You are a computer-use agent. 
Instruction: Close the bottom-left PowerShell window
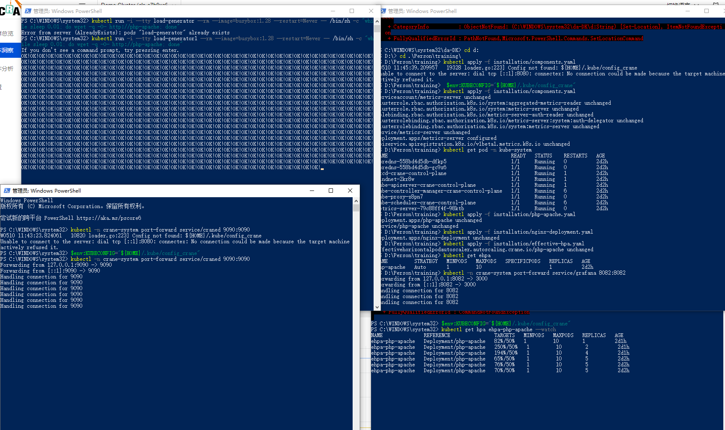click(x=350, y=191)
